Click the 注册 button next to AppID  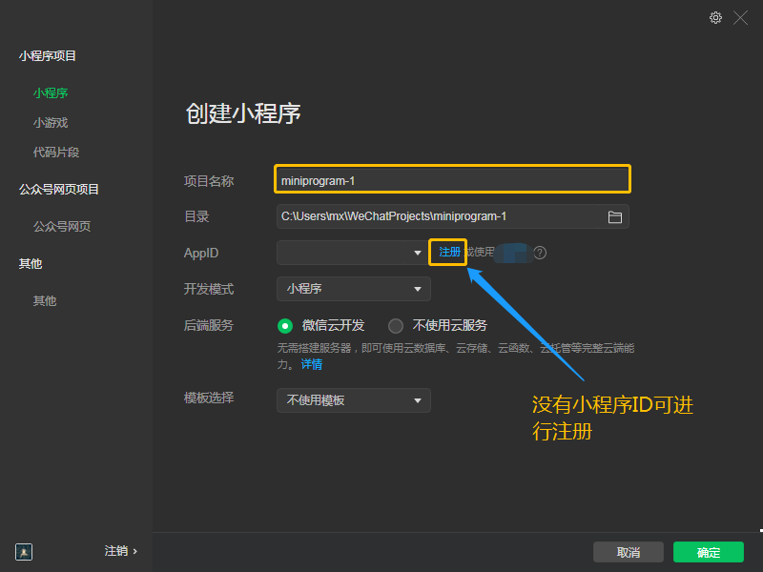click(x=447, y=253)
